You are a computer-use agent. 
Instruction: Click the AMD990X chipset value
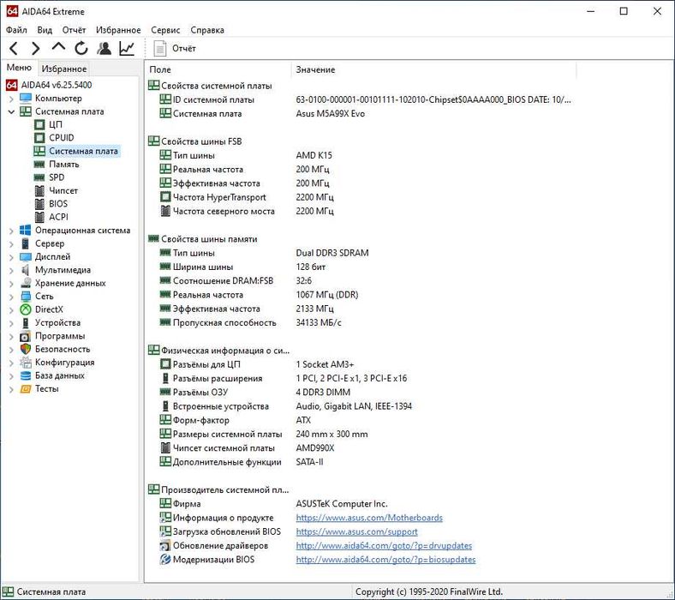coord(314,448)
